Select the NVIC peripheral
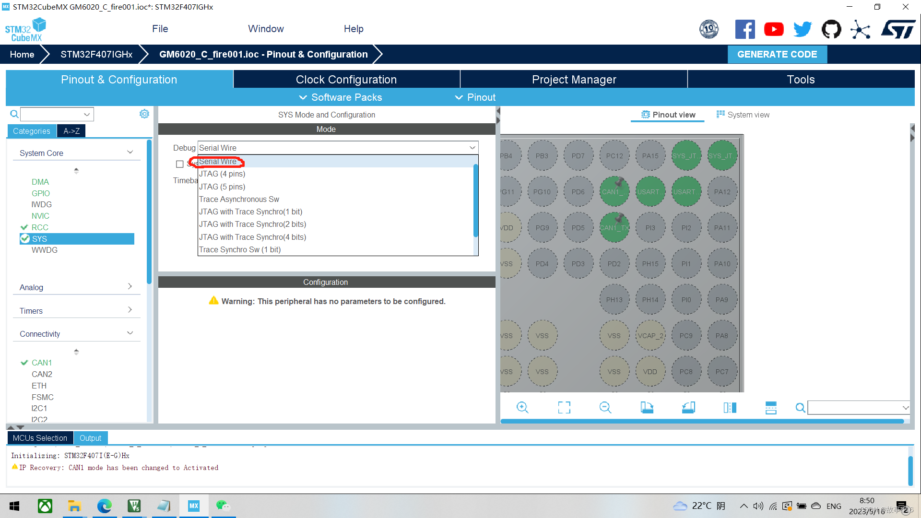Viewport: 921px width, 518px height. tap(40, 216)
